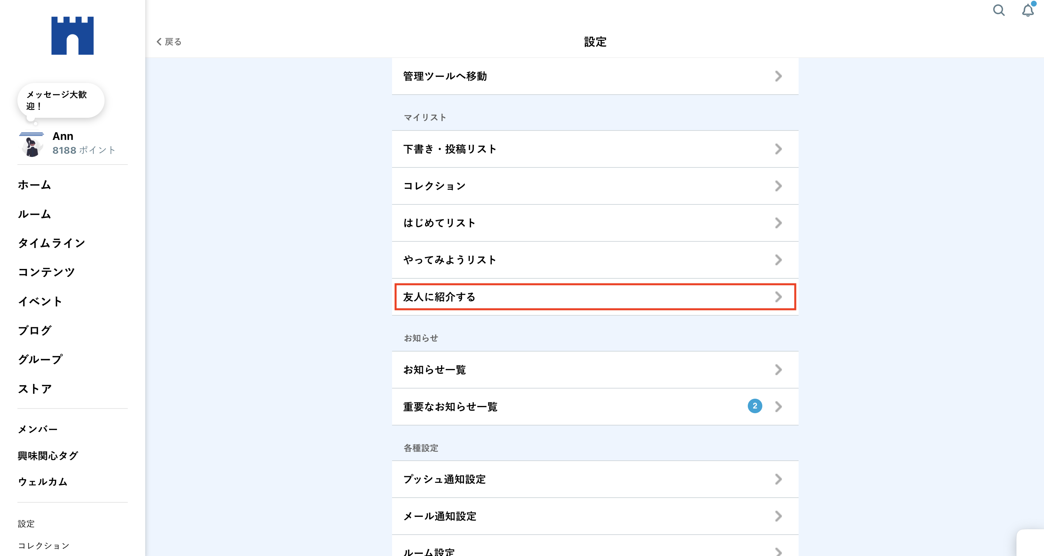Open やってみようリスト chevron icon

pyautogui.click(x=778, y=260)
